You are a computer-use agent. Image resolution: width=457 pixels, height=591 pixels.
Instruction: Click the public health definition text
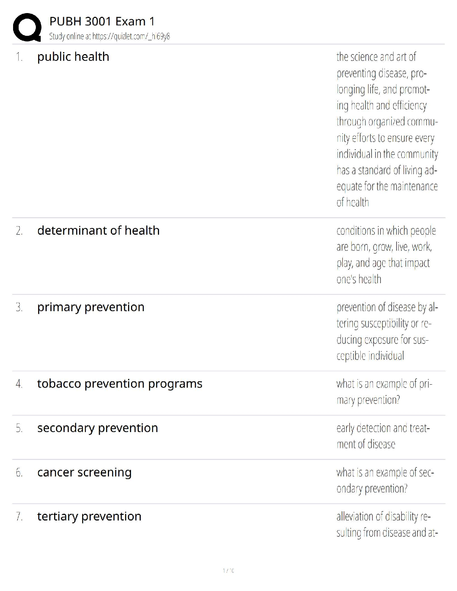pos(387,129)
